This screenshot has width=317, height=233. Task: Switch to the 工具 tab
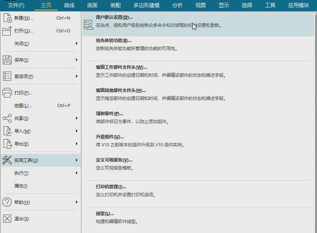pyautogui.click(x=270, y=5)
